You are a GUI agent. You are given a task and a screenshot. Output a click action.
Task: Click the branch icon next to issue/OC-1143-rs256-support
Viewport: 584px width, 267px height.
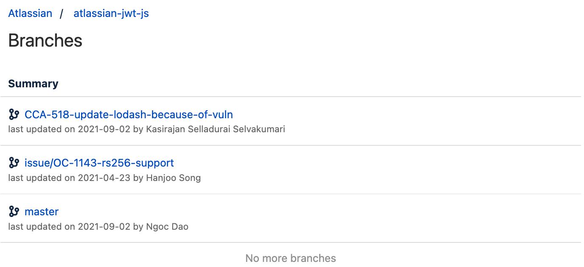coord(14,163)
